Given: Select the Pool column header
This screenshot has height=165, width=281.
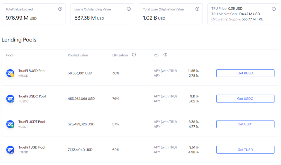Looking at the screenshot, I should [x=10, y=55].
